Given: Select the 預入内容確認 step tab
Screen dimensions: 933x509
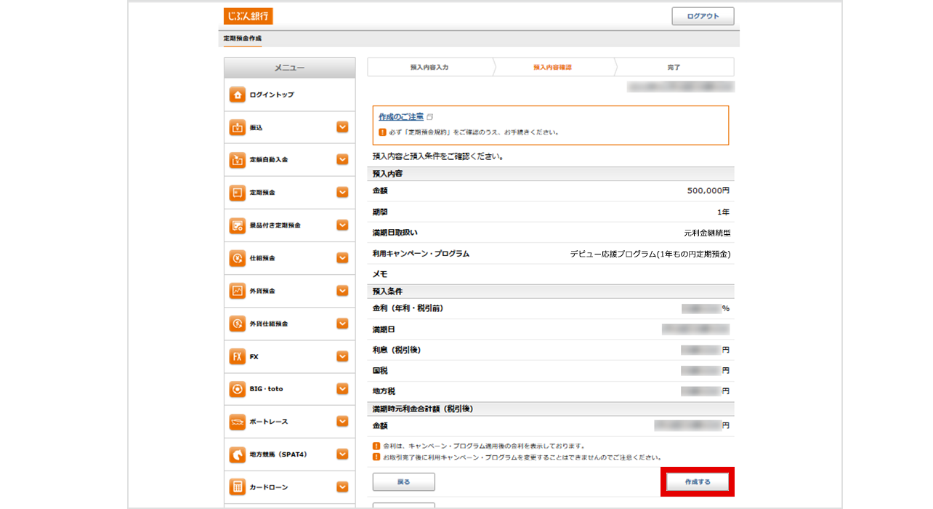Looking at the screenshot, I should (x=552, y=67).
